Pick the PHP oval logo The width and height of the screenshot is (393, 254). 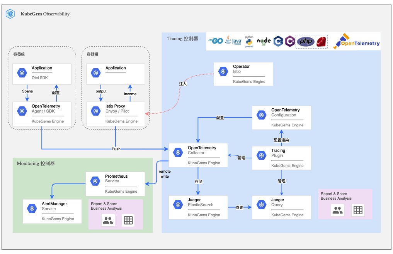pyautogui.click(x=306, y=42)
